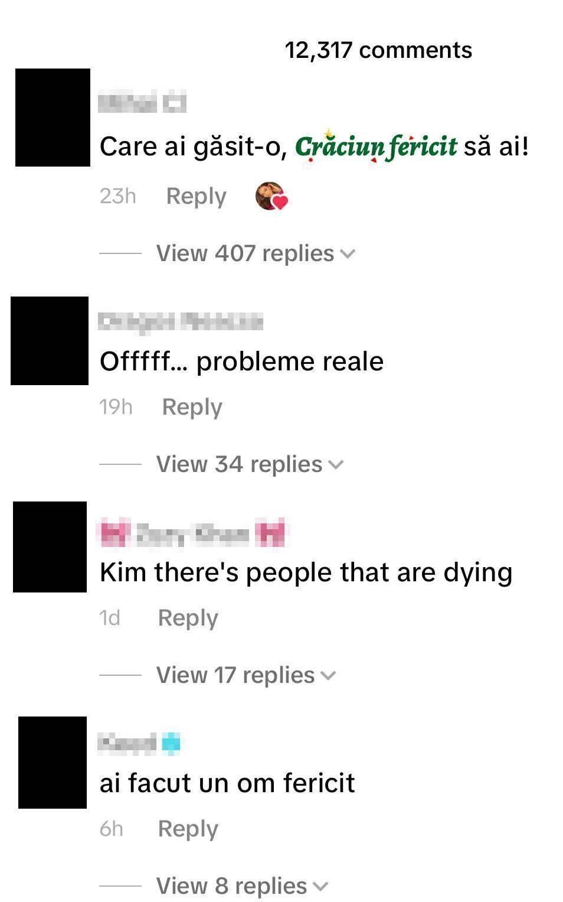Viewport: 563px width, 902px height.
Task: Click the green 'Crăciun fericit' sticker text
Action: [376, 146]
